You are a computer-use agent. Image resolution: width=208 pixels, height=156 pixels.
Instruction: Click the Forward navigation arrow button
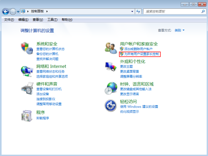point(13,12)
